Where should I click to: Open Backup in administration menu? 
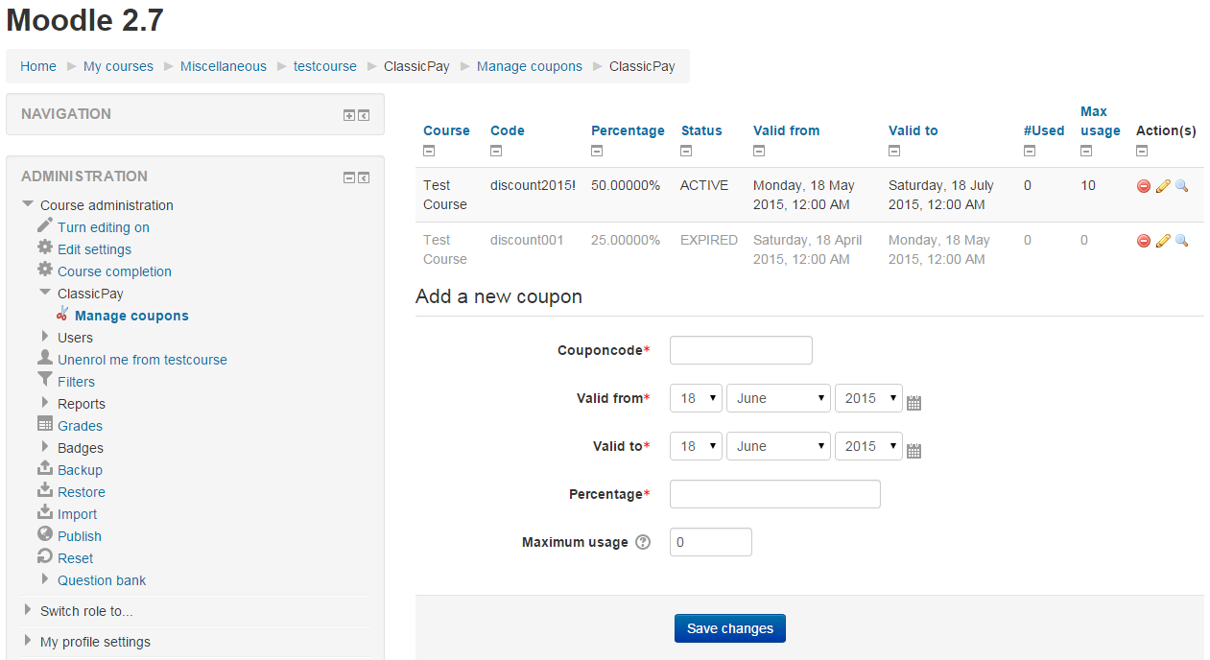[80, 470]
